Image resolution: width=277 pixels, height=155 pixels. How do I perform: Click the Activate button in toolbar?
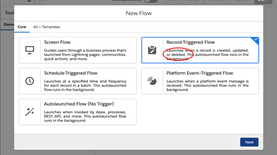[x=216, y=1]
